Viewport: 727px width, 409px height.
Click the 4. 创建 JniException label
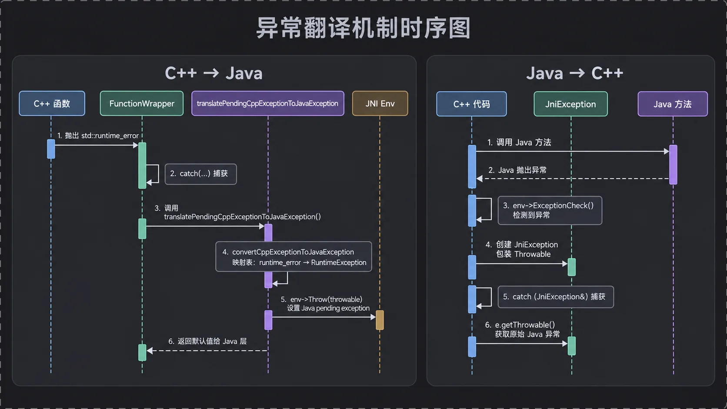click(522, 249)
